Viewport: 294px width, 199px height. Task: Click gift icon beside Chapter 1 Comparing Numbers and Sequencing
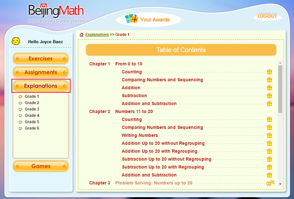click(269, 80)
